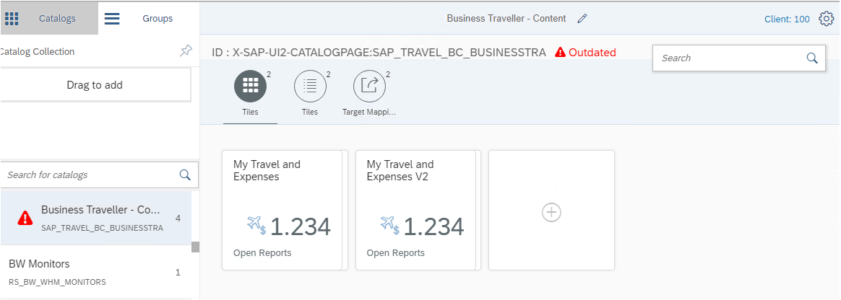
Task: Switch to the Tiles list view icon
Action: tap(310, 87)
